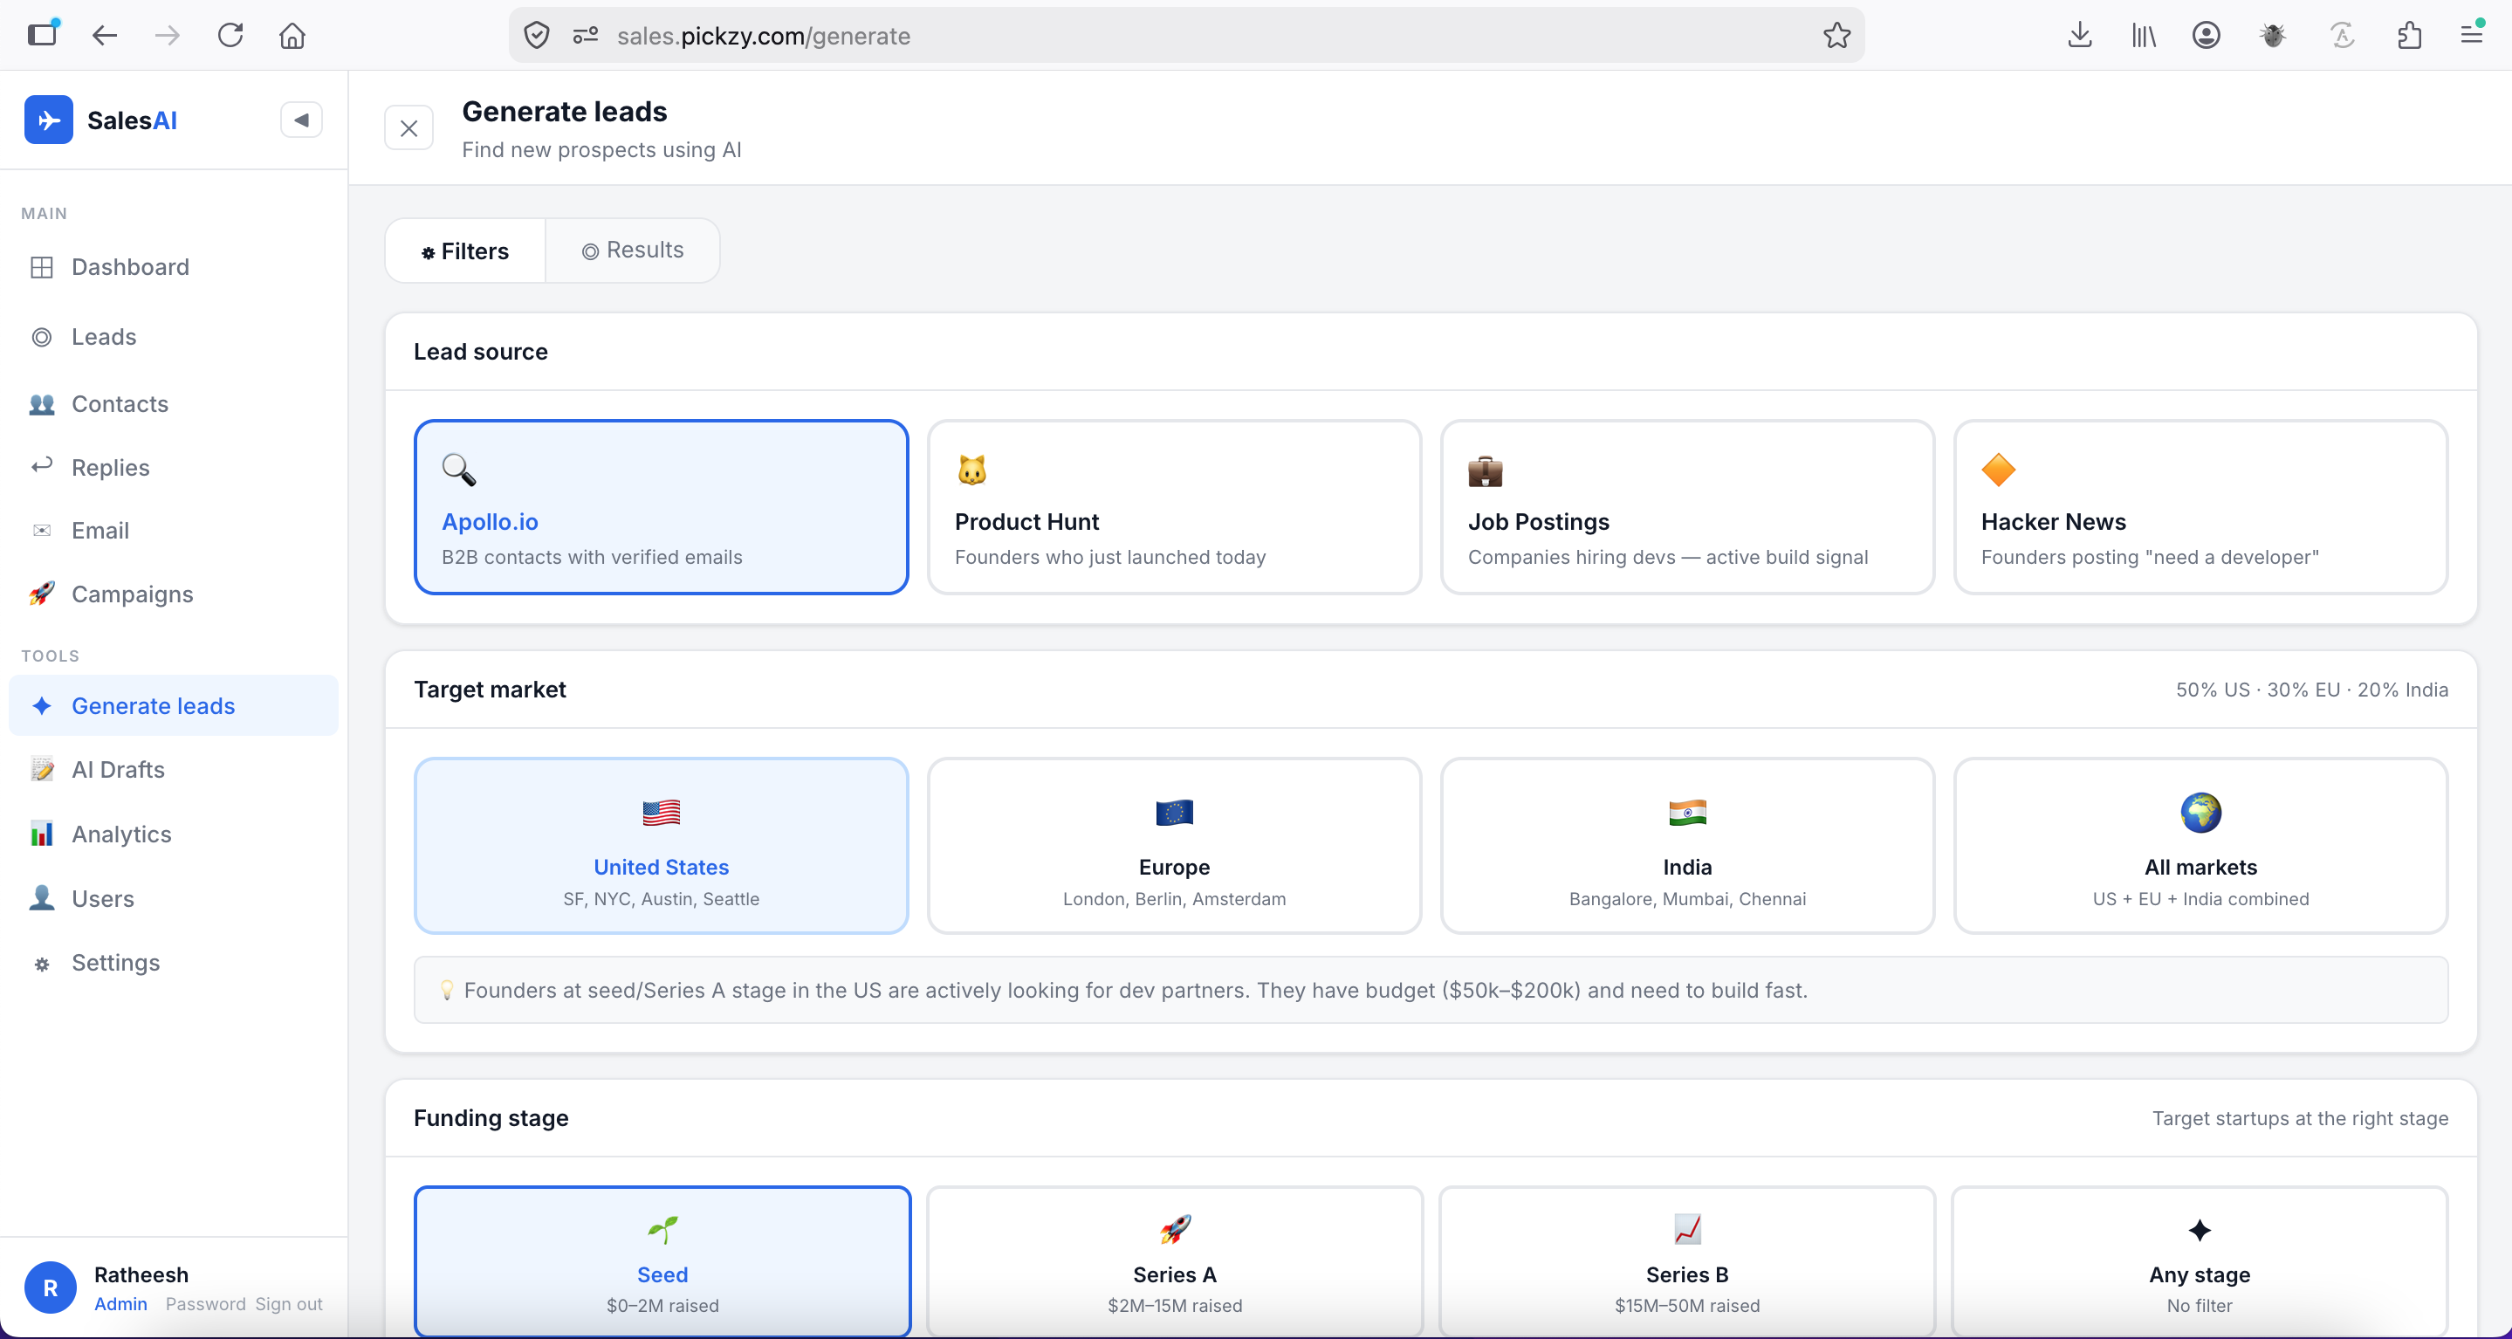The width and height of the screenshot is (2512, 1339).
Task: Select Series B funding stage
Action: click(1687, 1262)
